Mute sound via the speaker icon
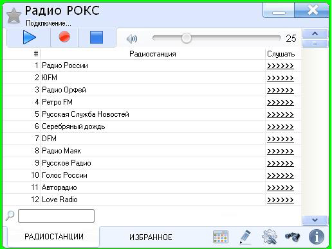 tap(132, 39)
